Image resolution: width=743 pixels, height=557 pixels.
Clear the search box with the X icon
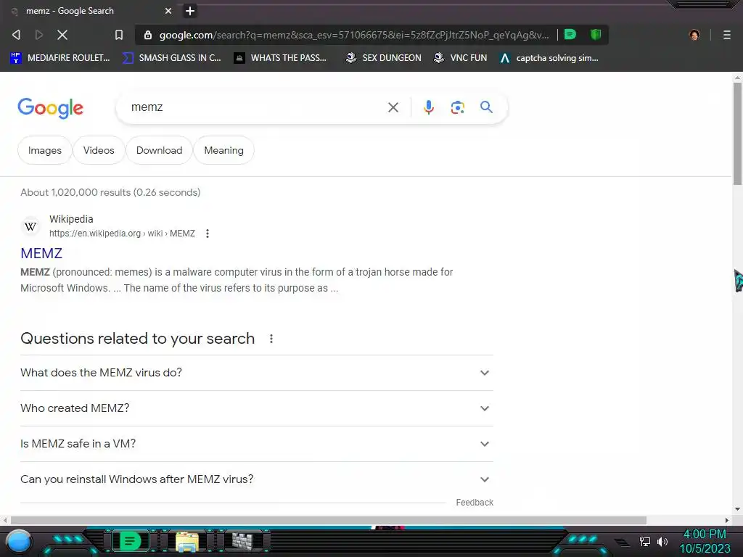[x=393, y=107]
